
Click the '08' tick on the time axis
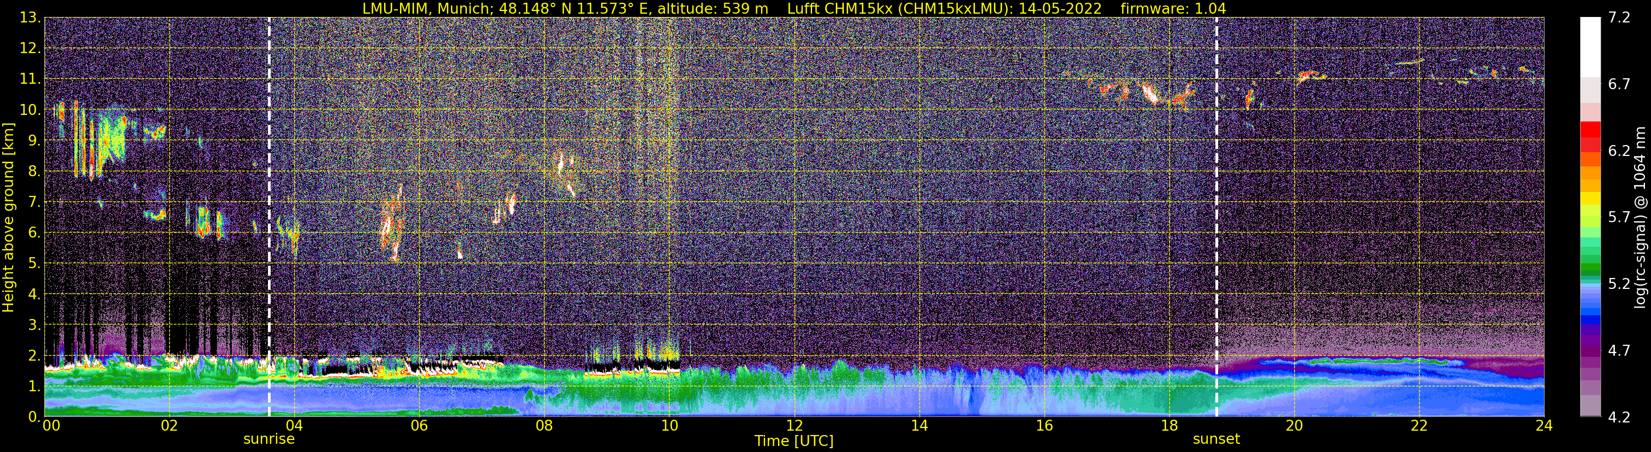[x=544, y=426]
